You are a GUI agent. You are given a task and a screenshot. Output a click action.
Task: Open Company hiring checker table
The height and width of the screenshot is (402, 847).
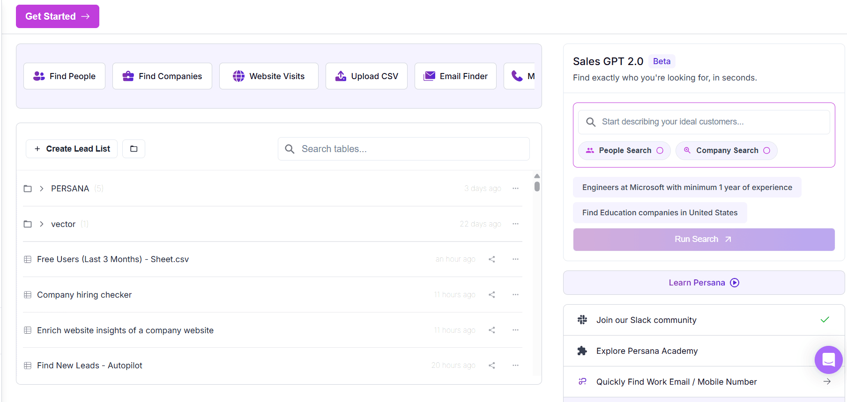(x=84, y=295)
